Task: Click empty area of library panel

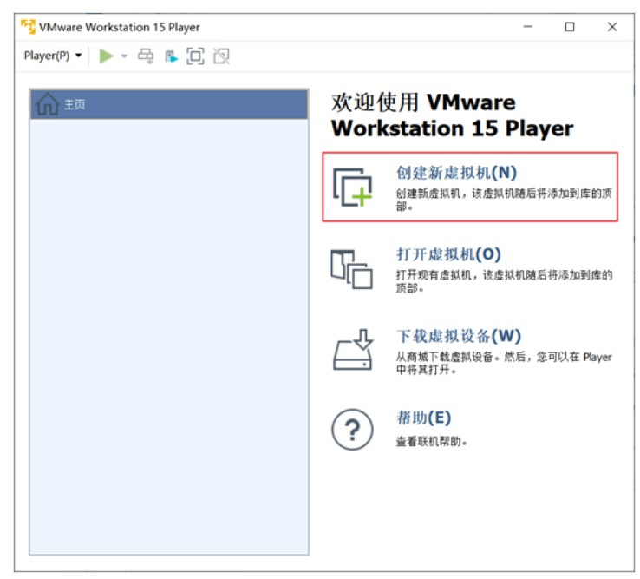Action: tap(169, 347)
